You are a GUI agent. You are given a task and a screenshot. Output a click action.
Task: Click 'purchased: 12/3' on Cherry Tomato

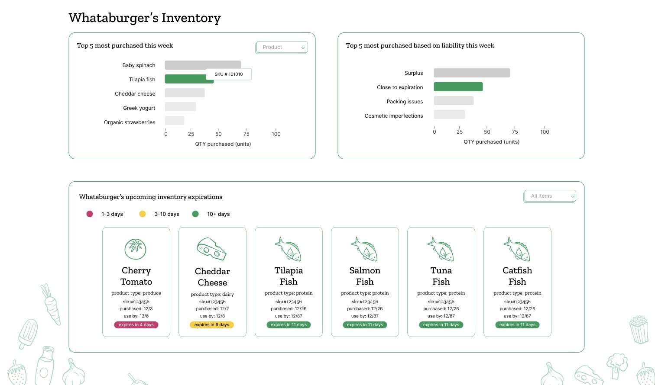tap(136, 309)
